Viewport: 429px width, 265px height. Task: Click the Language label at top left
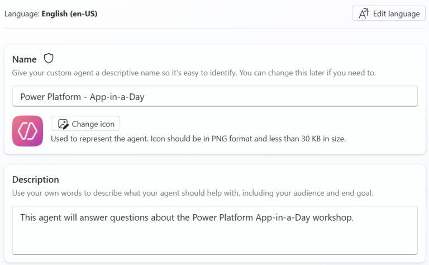pos(21,13)
